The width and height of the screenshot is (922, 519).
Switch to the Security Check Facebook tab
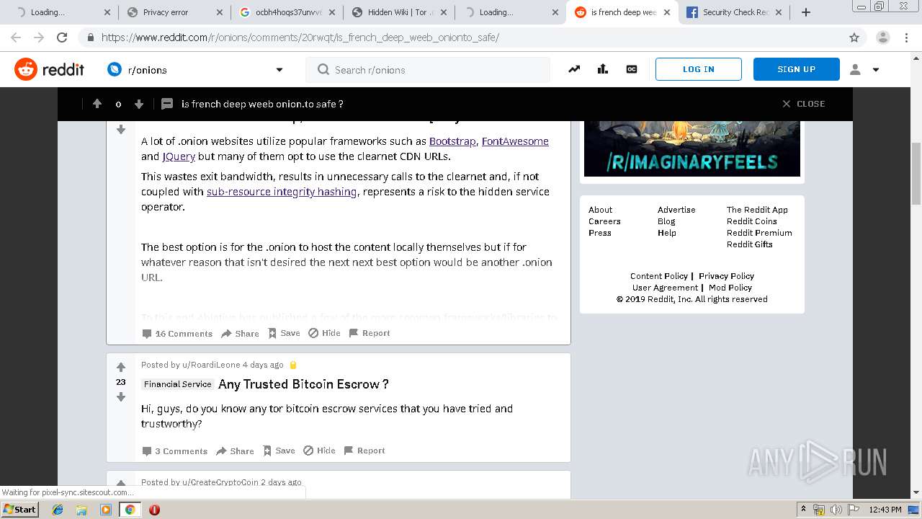(732, 12)
